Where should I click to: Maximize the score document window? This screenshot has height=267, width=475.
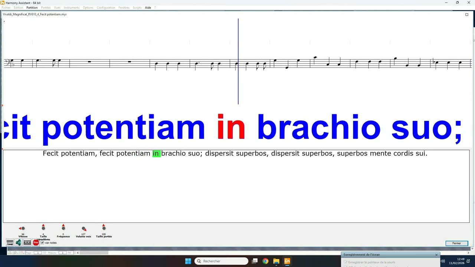[467, 14]
